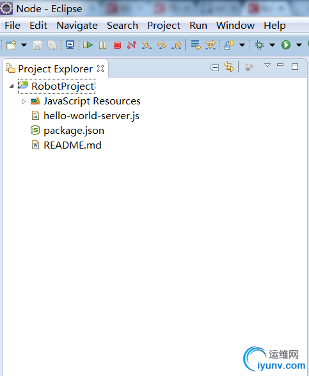Click the Resume debug icon
Screen dimensions: 309x376
(88, 45)
